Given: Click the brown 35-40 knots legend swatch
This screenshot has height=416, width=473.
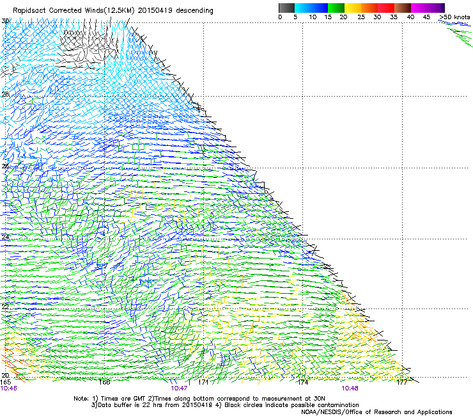Looking at the screenshot, I should tap(403, 8).
